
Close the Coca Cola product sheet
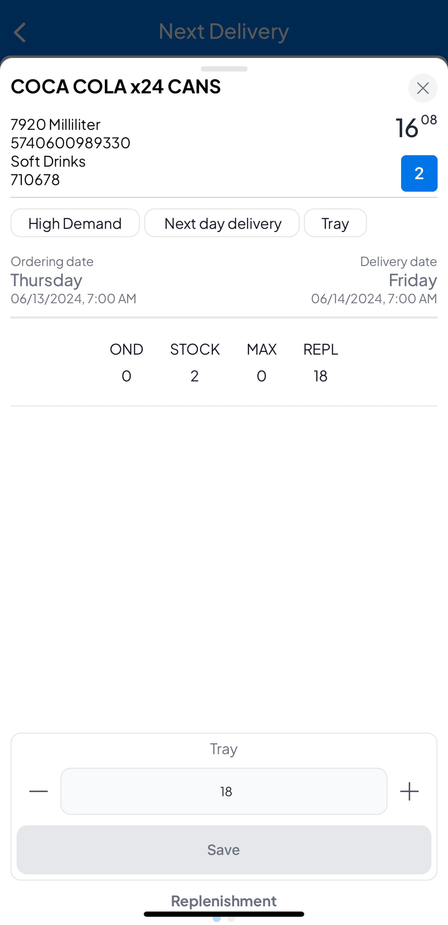click(423, 88)
